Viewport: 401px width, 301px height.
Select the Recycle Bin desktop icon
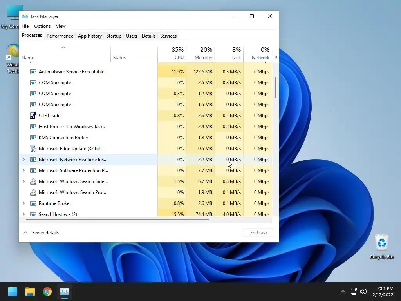coord(381,247)
